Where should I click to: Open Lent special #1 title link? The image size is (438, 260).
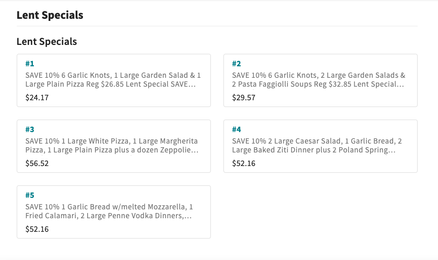point(30,64)
